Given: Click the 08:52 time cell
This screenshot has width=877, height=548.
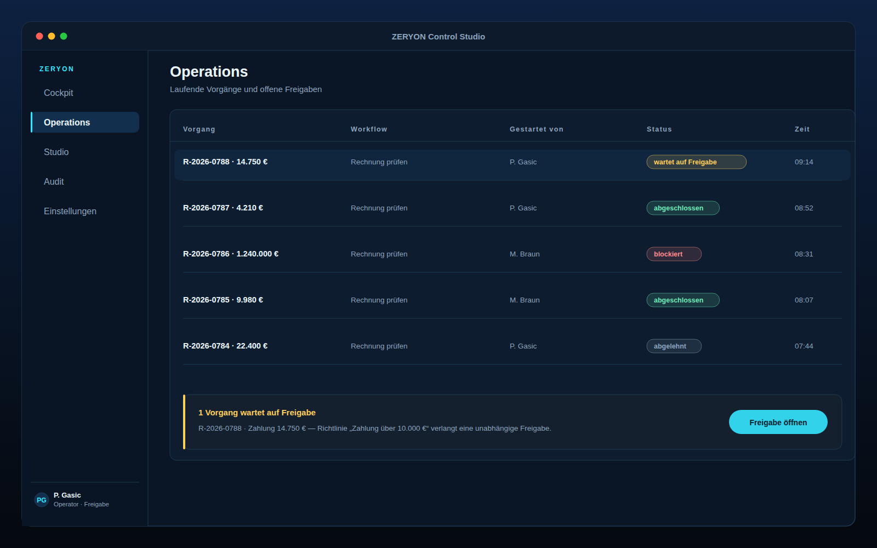Looking at the screenshot, I should click(x=804, y=208).
